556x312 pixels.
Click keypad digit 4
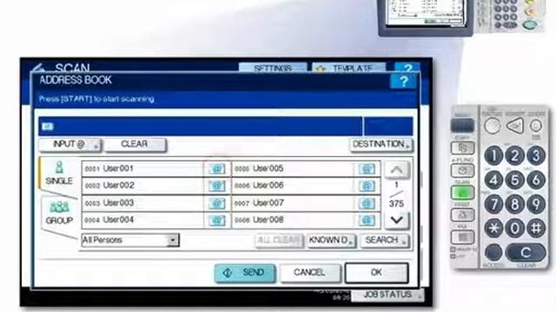493,180
